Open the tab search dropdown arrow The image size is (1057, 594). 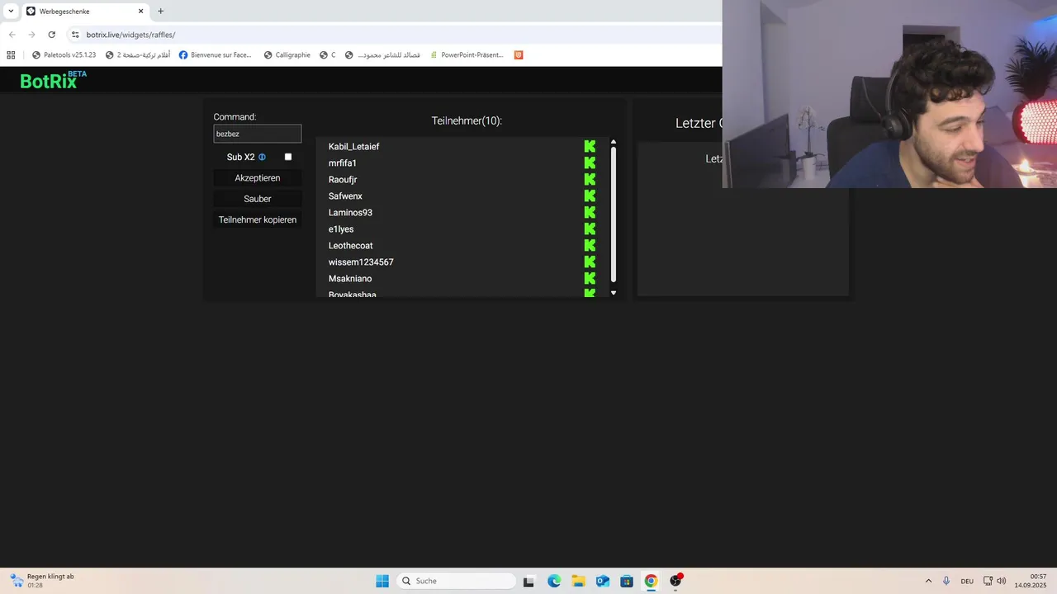tap(11, 12)
